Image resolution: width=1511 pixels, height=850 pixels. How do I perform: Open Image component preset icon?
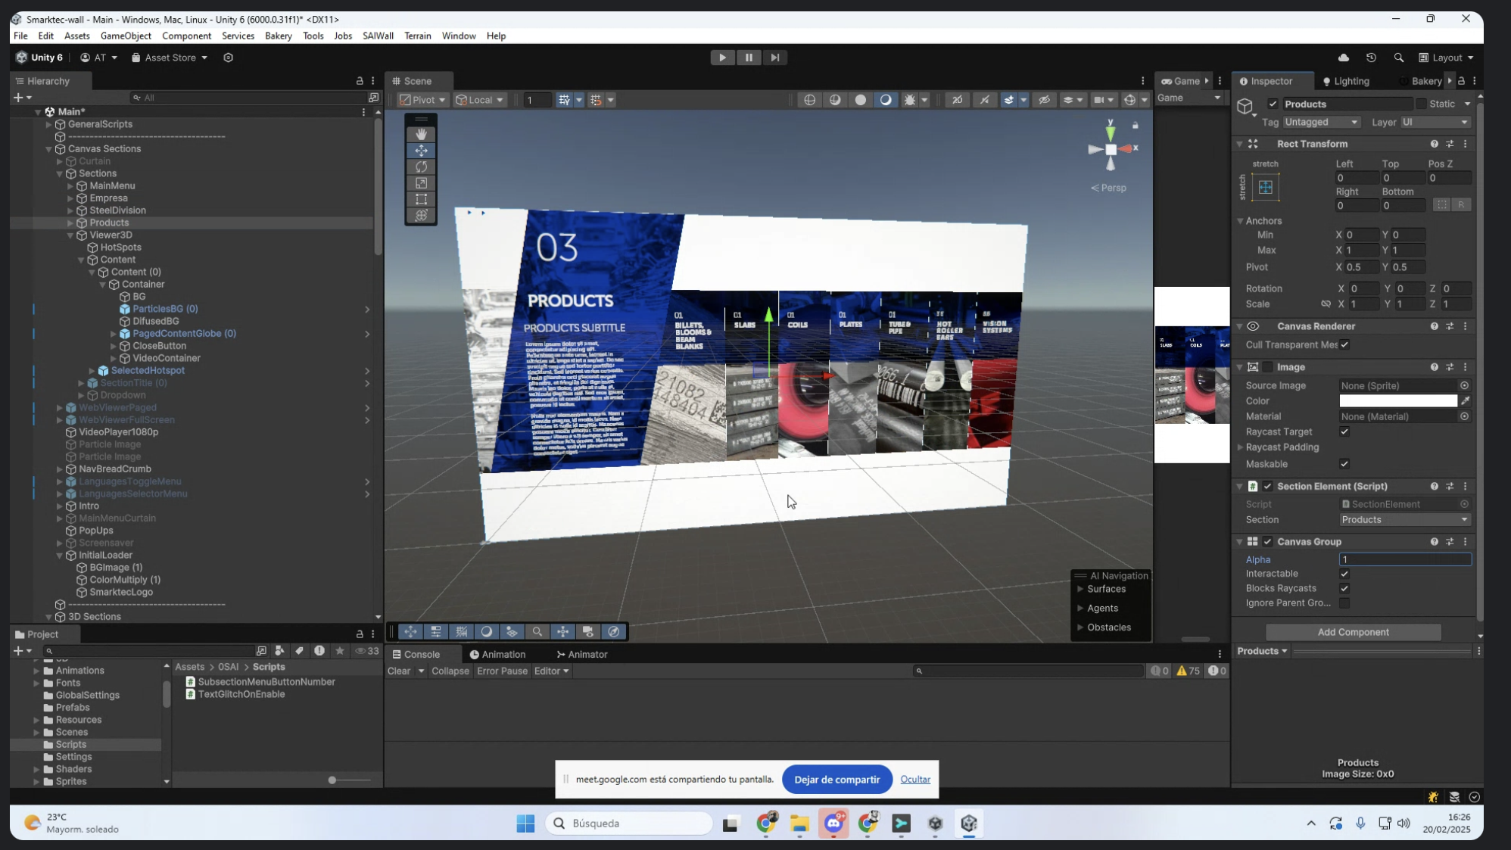coord(1450,367)
